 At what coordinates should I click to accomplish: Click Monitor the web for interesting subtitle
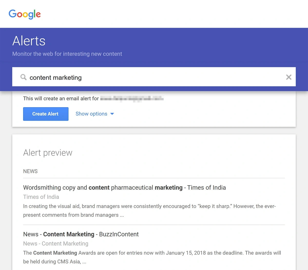pyautogui.click(x=67, y=54)
